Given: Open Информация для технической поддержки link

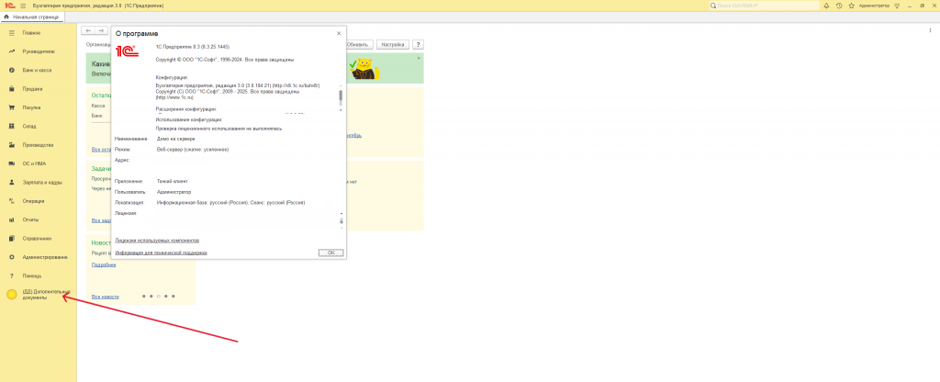Looking at the screenshot, I should [x=162, y=253].
